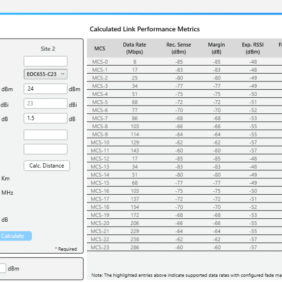Screen dimensions: 282x282
Task: Click the empty field above Calc. Distance
Action: click(45, 149)
